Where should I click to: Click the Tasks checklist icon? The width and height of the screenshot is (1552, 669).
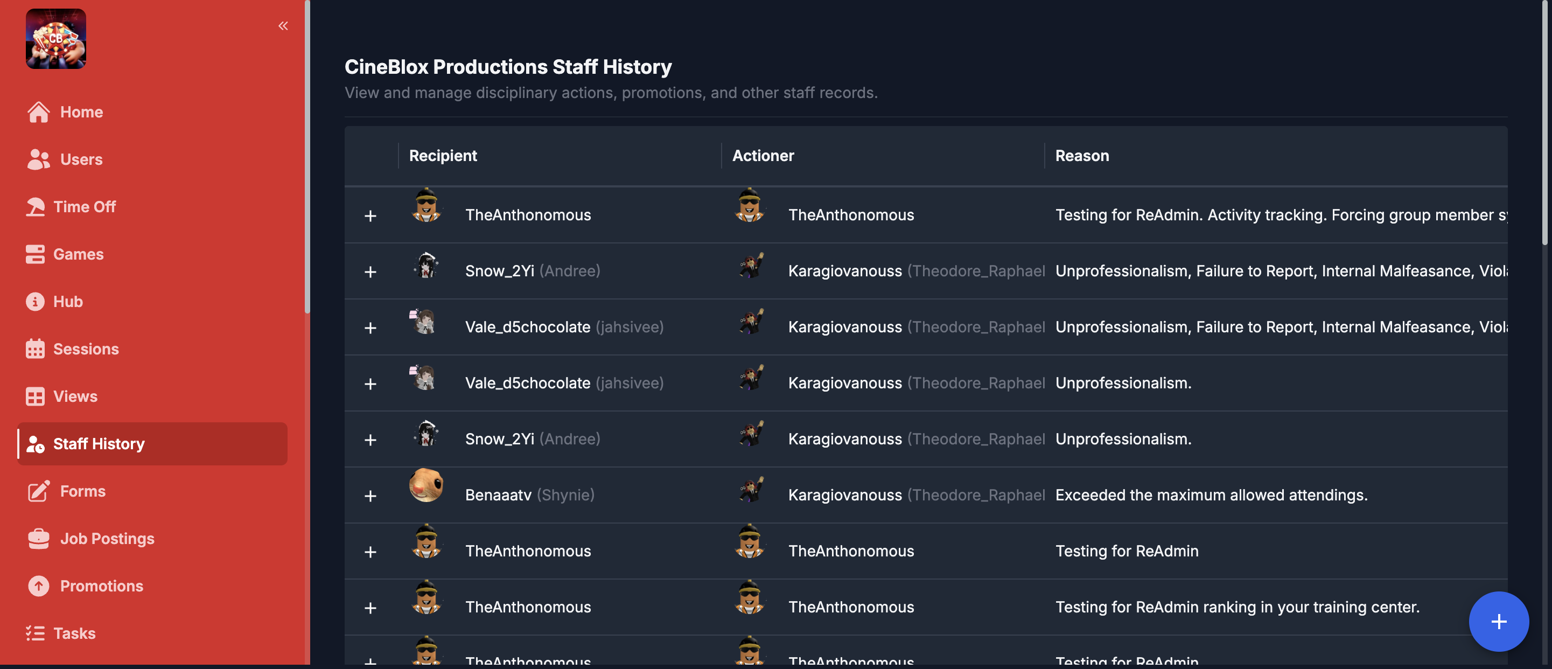35,633
